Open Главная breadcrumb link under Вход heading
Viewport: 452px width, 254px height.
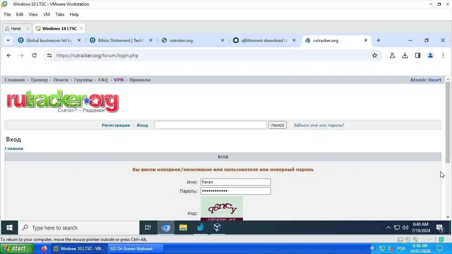(x=14, y=149)
